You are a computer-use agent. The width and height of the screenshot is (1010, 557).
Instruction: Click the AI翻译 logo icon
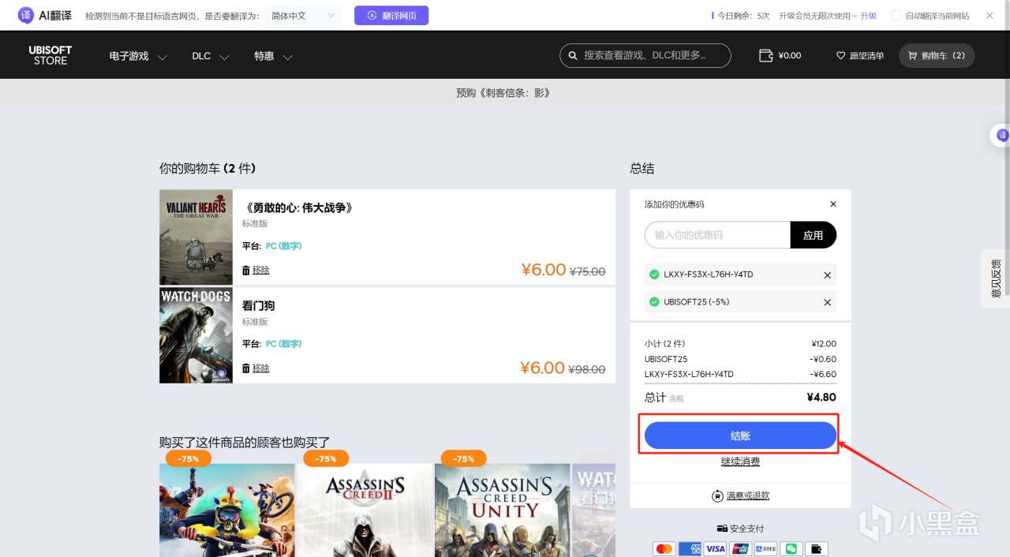26,15
